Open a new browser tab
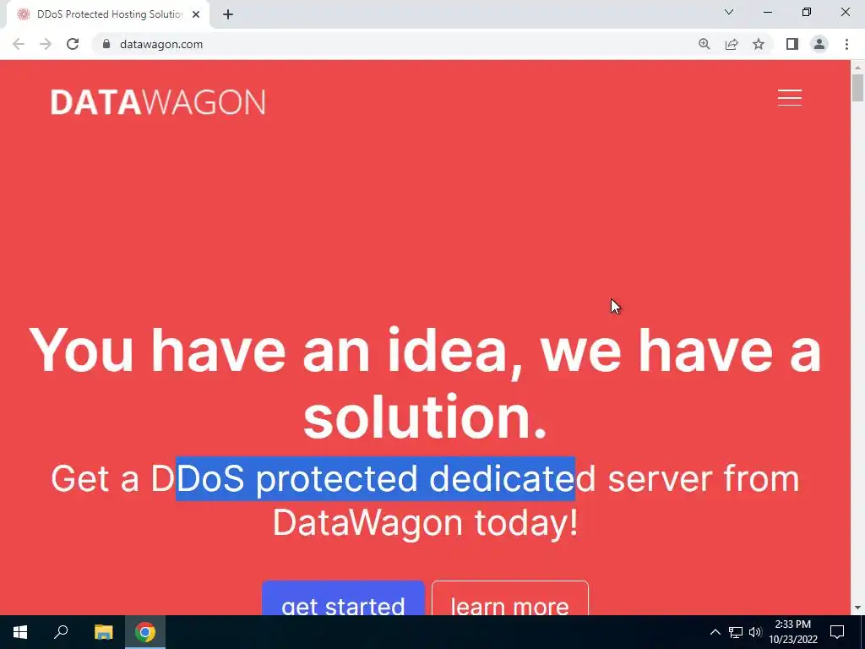 (x=228, y=15)
